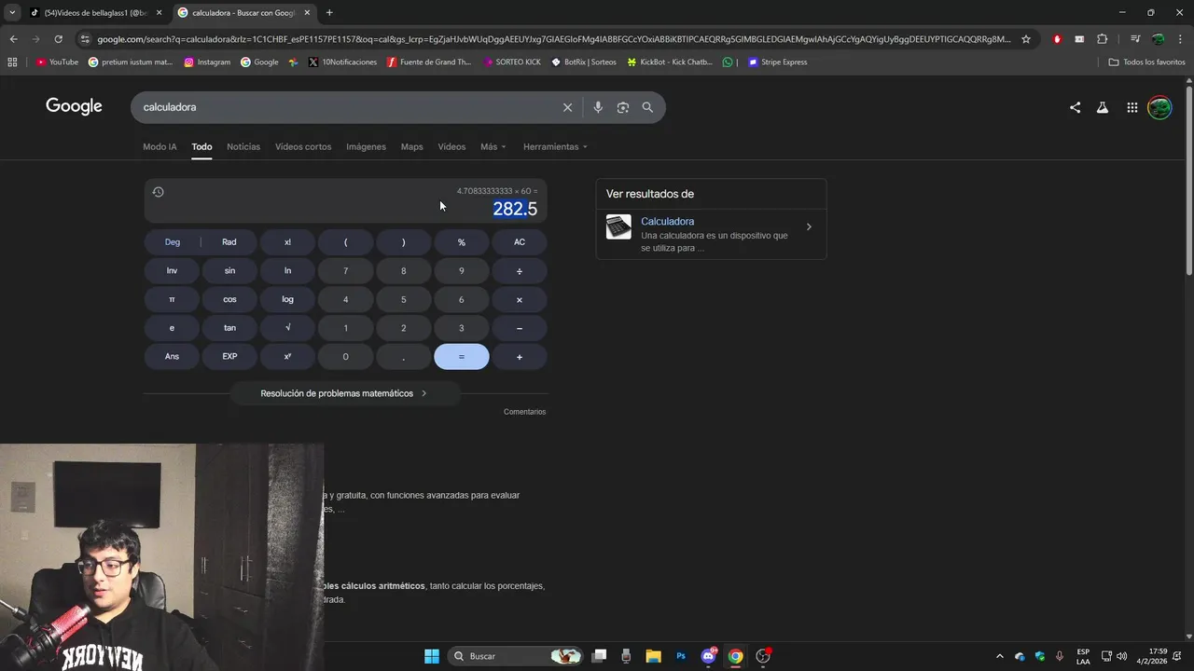
Task: Switch to the Maps tab
Action: tap(411, 147)
